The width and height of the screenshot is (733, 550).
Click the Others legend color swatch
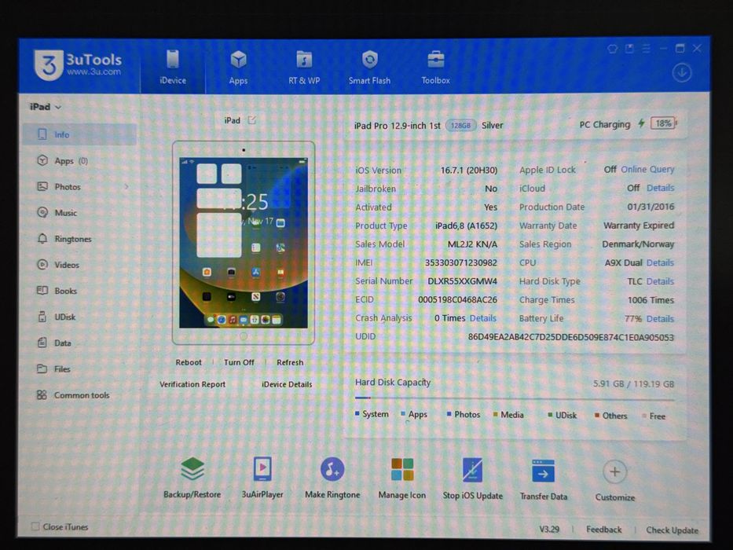597,416
